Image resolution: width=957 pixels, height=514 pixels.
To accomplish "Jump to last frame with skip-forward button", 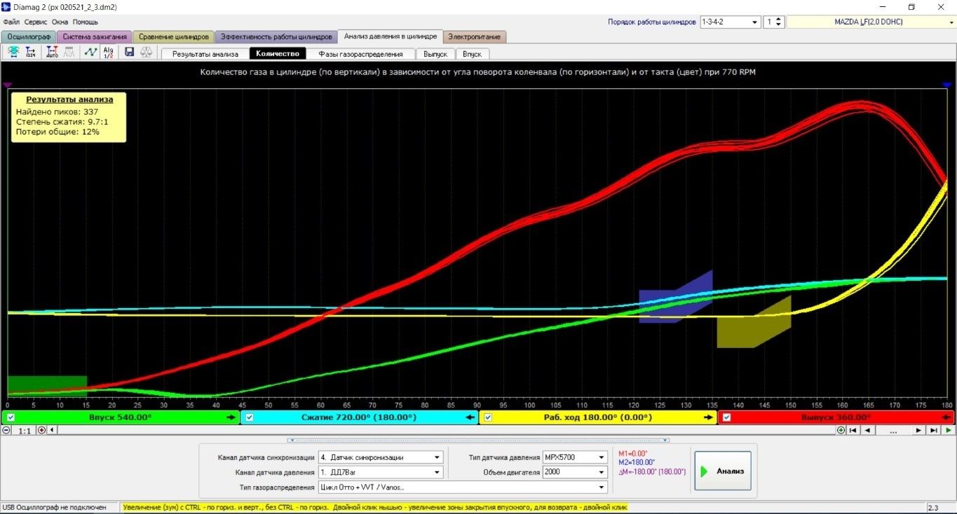I will click(934, 430).
